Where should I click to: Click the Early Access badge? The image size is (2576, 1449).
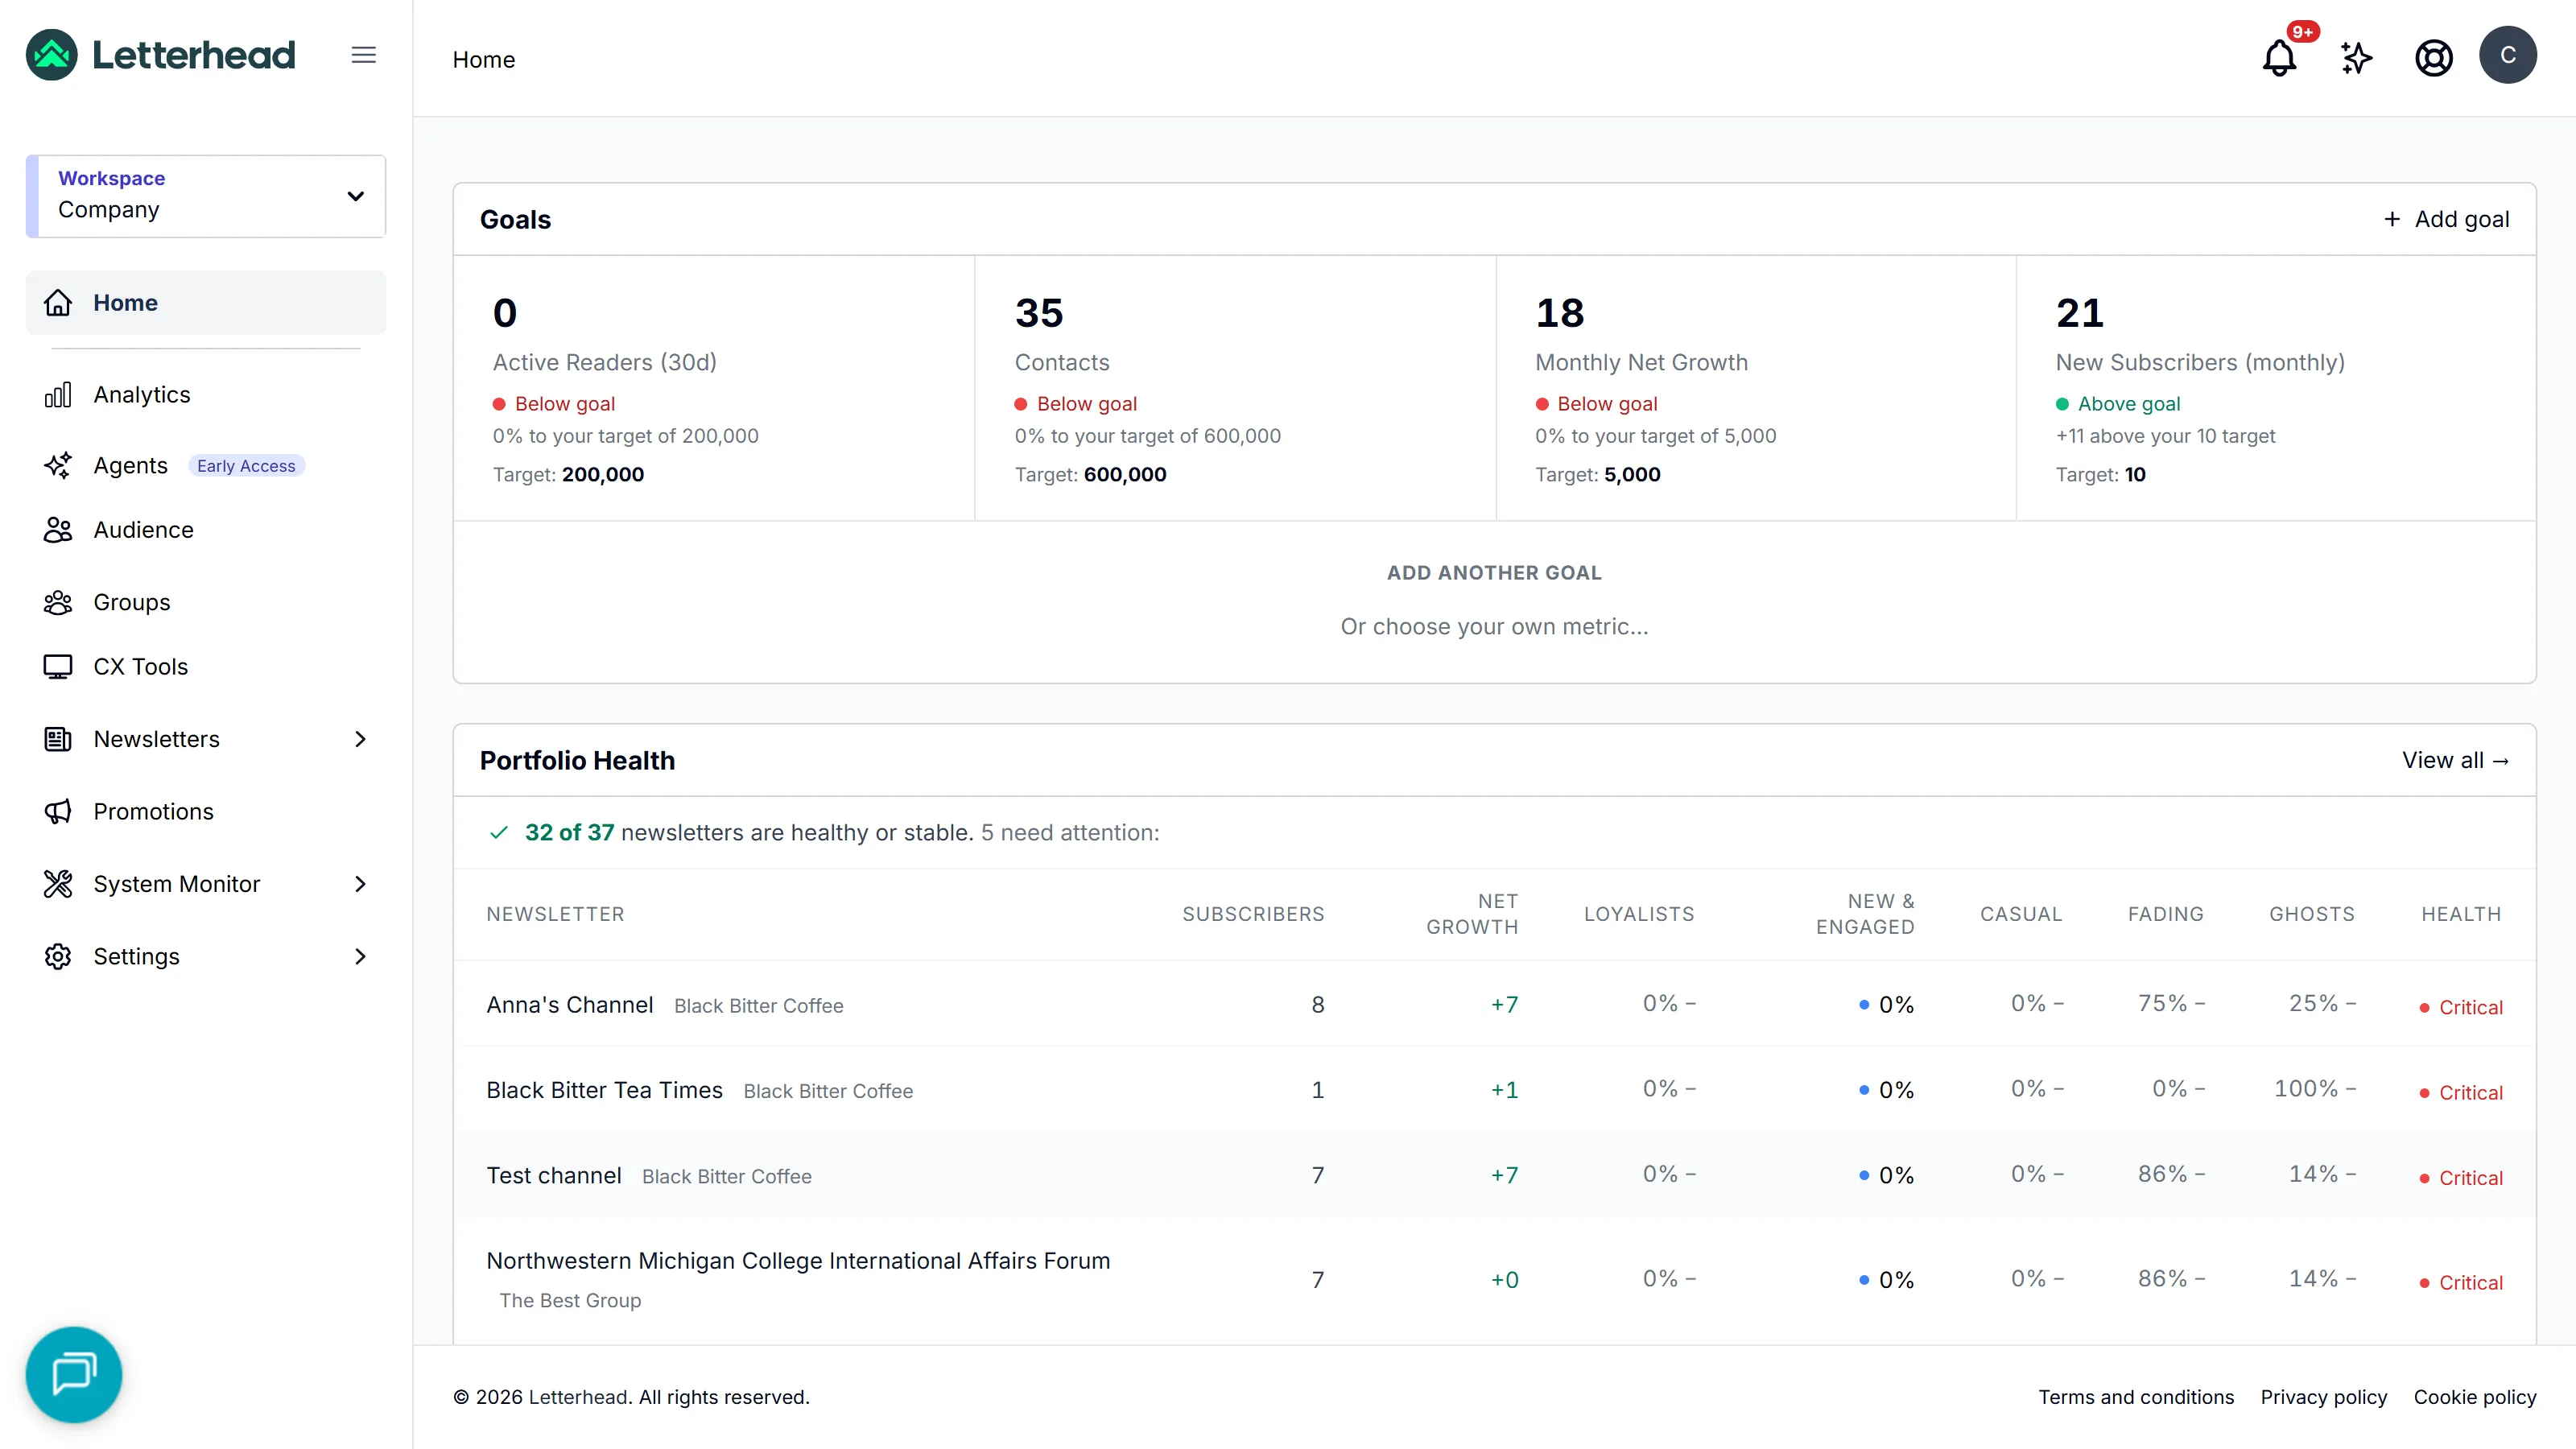point(246,466)
